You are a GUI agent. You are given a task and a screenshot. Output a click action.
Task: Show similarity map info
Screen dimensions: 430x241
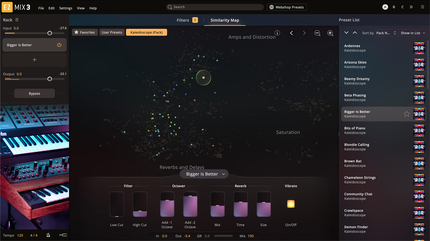point(277,33)
